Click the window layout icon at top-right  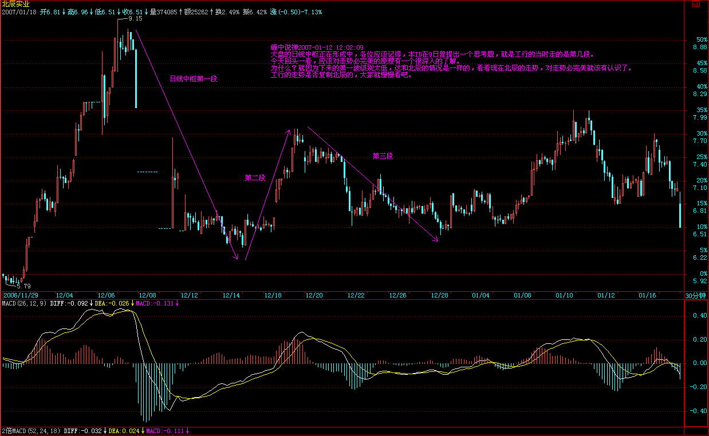(695, 3)
